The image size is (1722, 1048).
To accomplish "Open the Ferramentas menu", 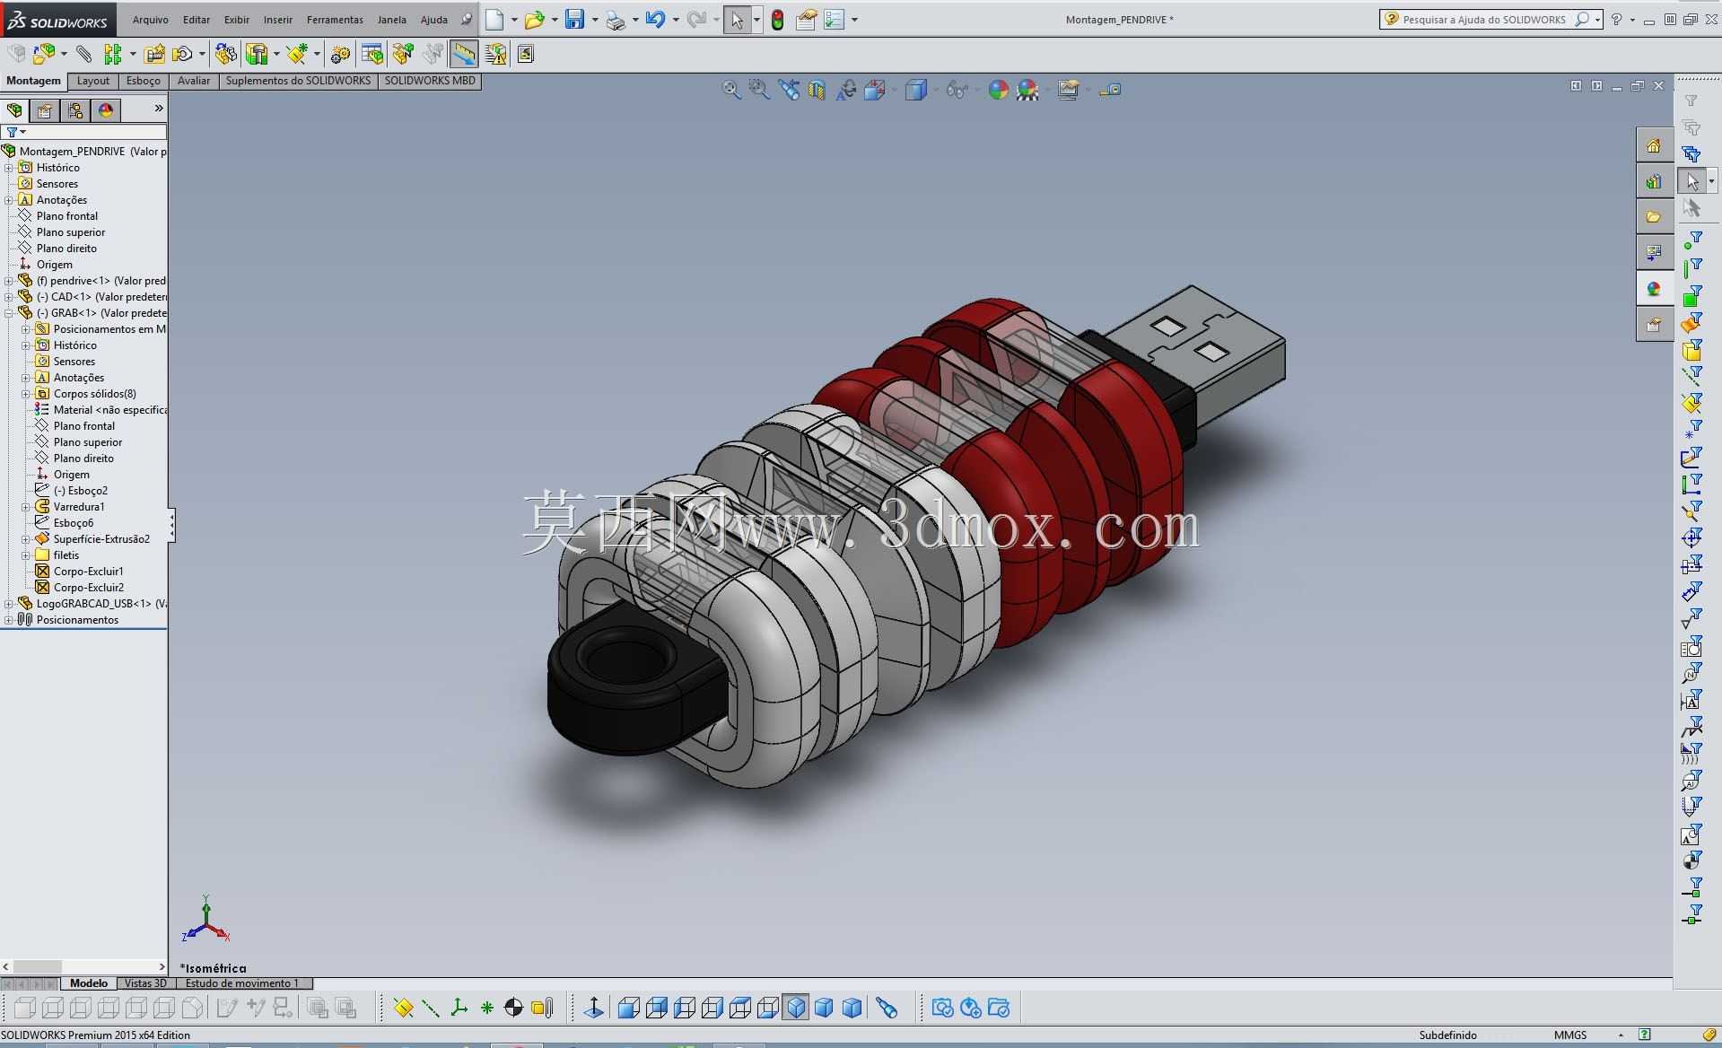I will pos(335,20).
